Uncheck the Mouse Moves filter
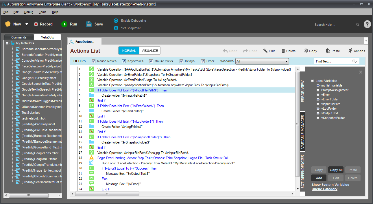Image resolution: width=373 pixels, height=204 pixels. click(x=93, y=61)
